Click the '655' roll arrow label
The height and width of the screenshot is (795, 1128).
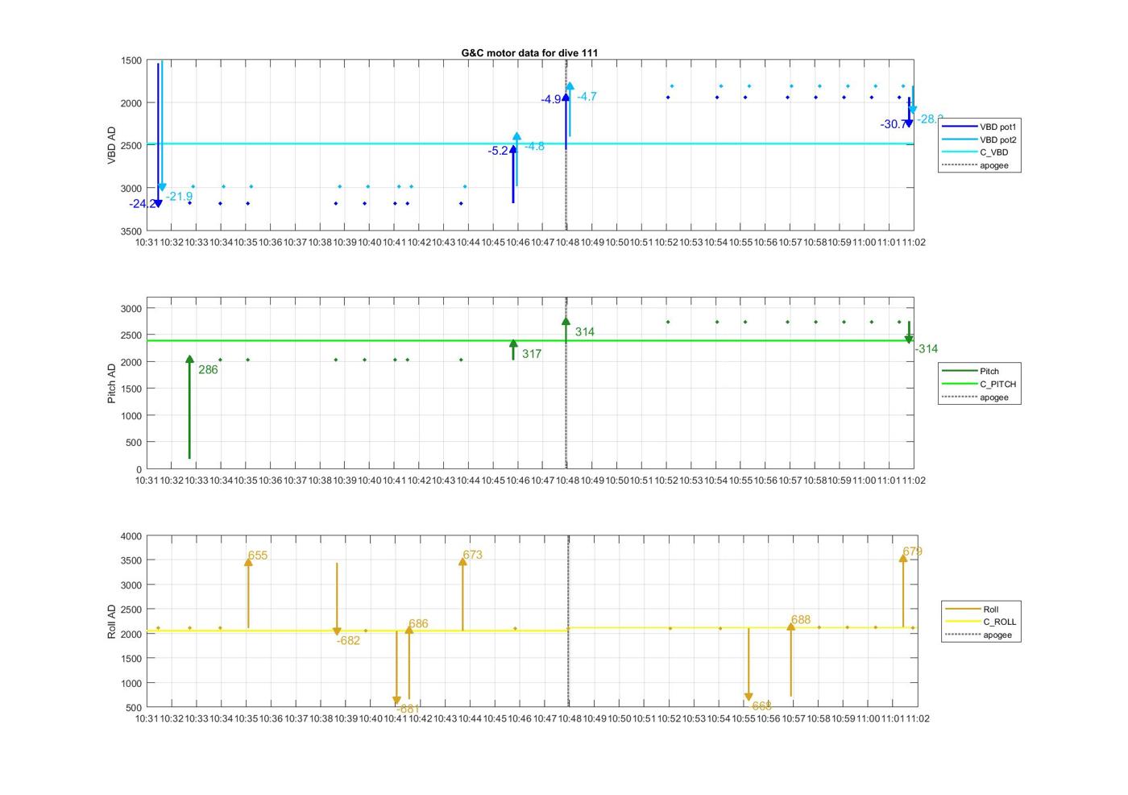coord(258,556)
